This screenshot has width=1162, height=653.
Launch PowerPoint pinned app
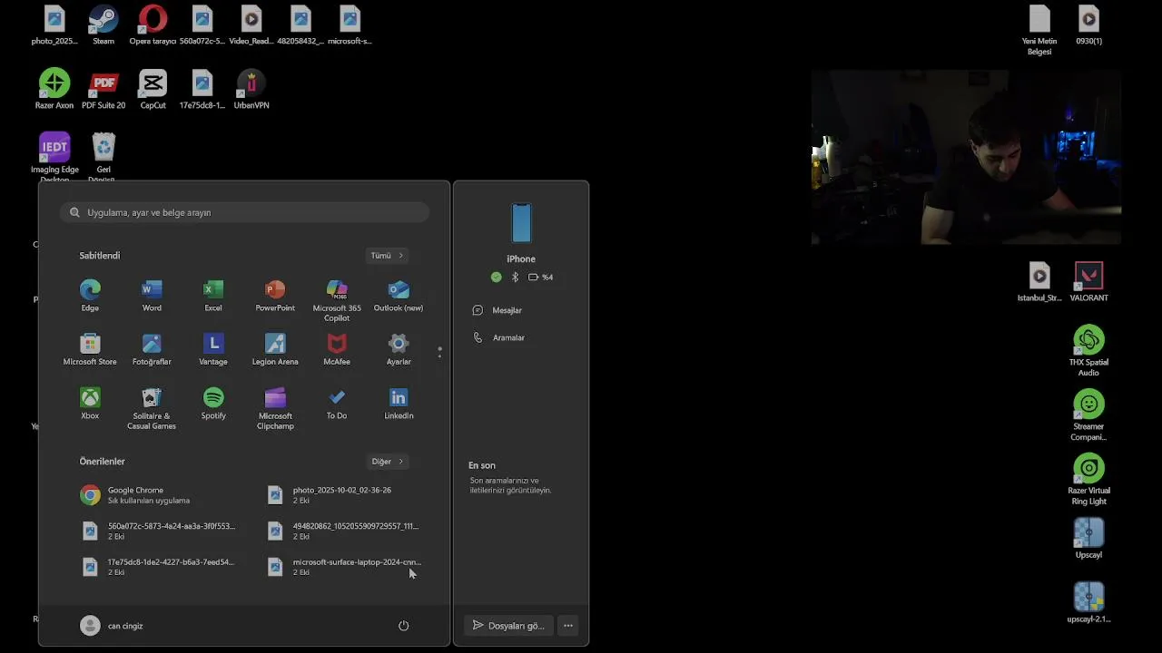tap(275, 296)
